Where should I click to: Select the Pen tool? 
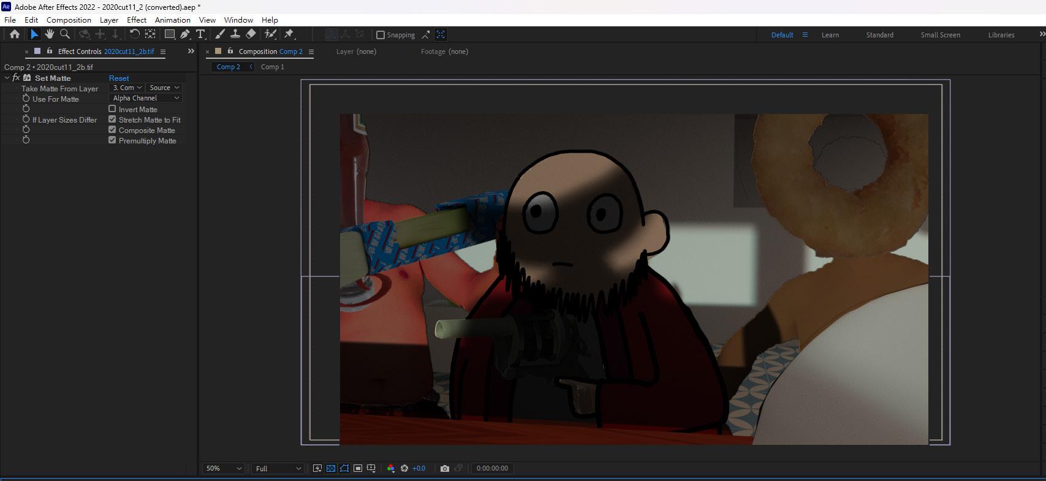(x=185, y=34)
